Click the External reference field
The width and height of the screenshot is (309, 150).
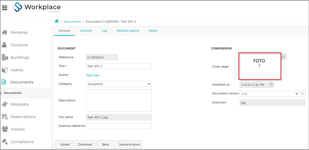point(119,126)
